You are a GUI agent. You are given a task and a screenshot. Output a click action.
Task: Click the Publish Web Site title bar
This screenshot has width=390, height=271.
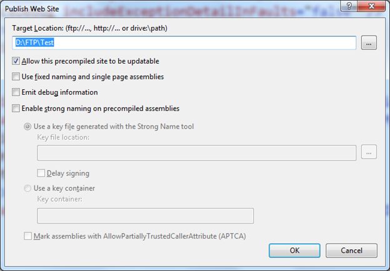point(156,6)
